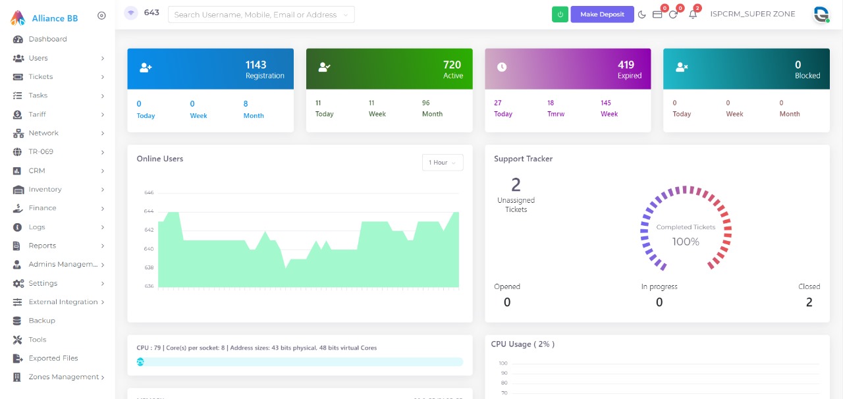The width and height of the screenshot is (843, 399).
Task: Click the gear toggle beside Alliance BB logo
Action: pos(101,15)
